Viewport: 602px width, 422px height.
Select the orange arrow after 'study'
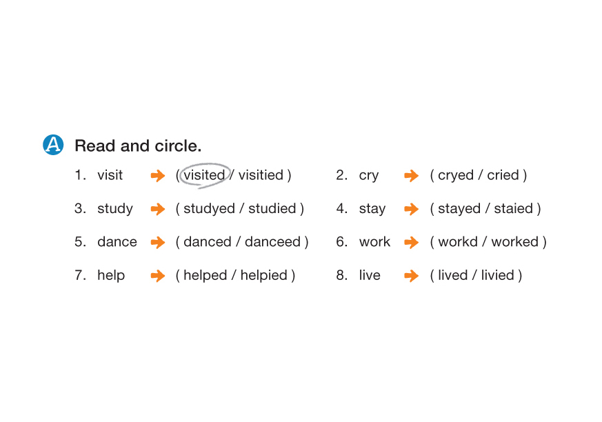tap(158, 209)
